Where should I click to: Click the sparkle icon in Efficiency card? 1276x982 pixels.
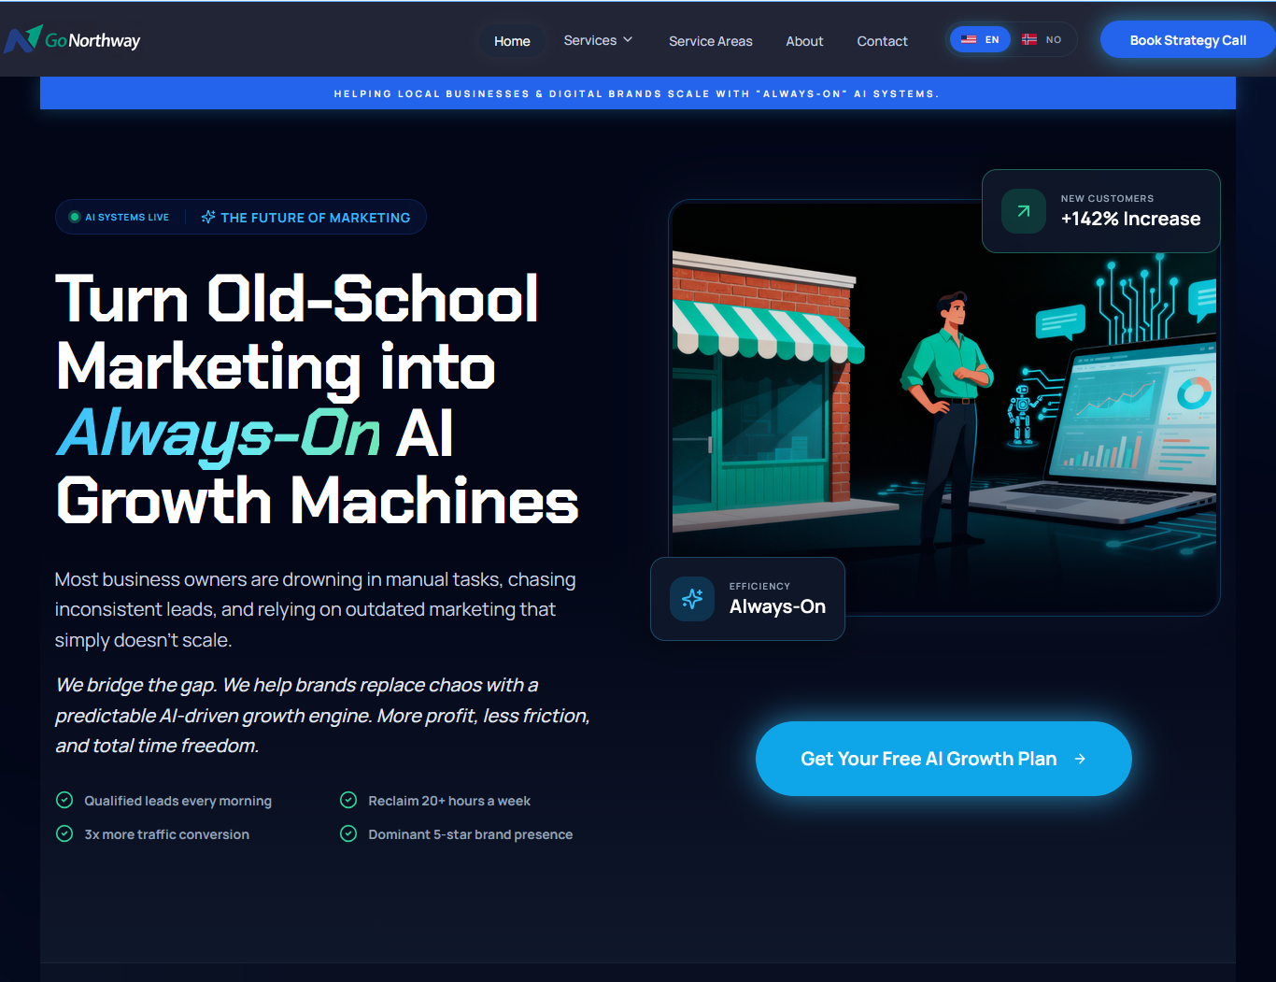coord(692,599)
